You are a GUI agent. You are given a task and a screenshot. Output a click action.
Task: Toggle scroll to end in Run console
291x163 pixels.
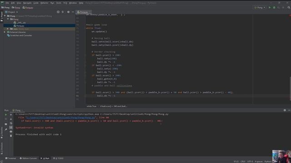pyautogui.click(x=11, y=128)
